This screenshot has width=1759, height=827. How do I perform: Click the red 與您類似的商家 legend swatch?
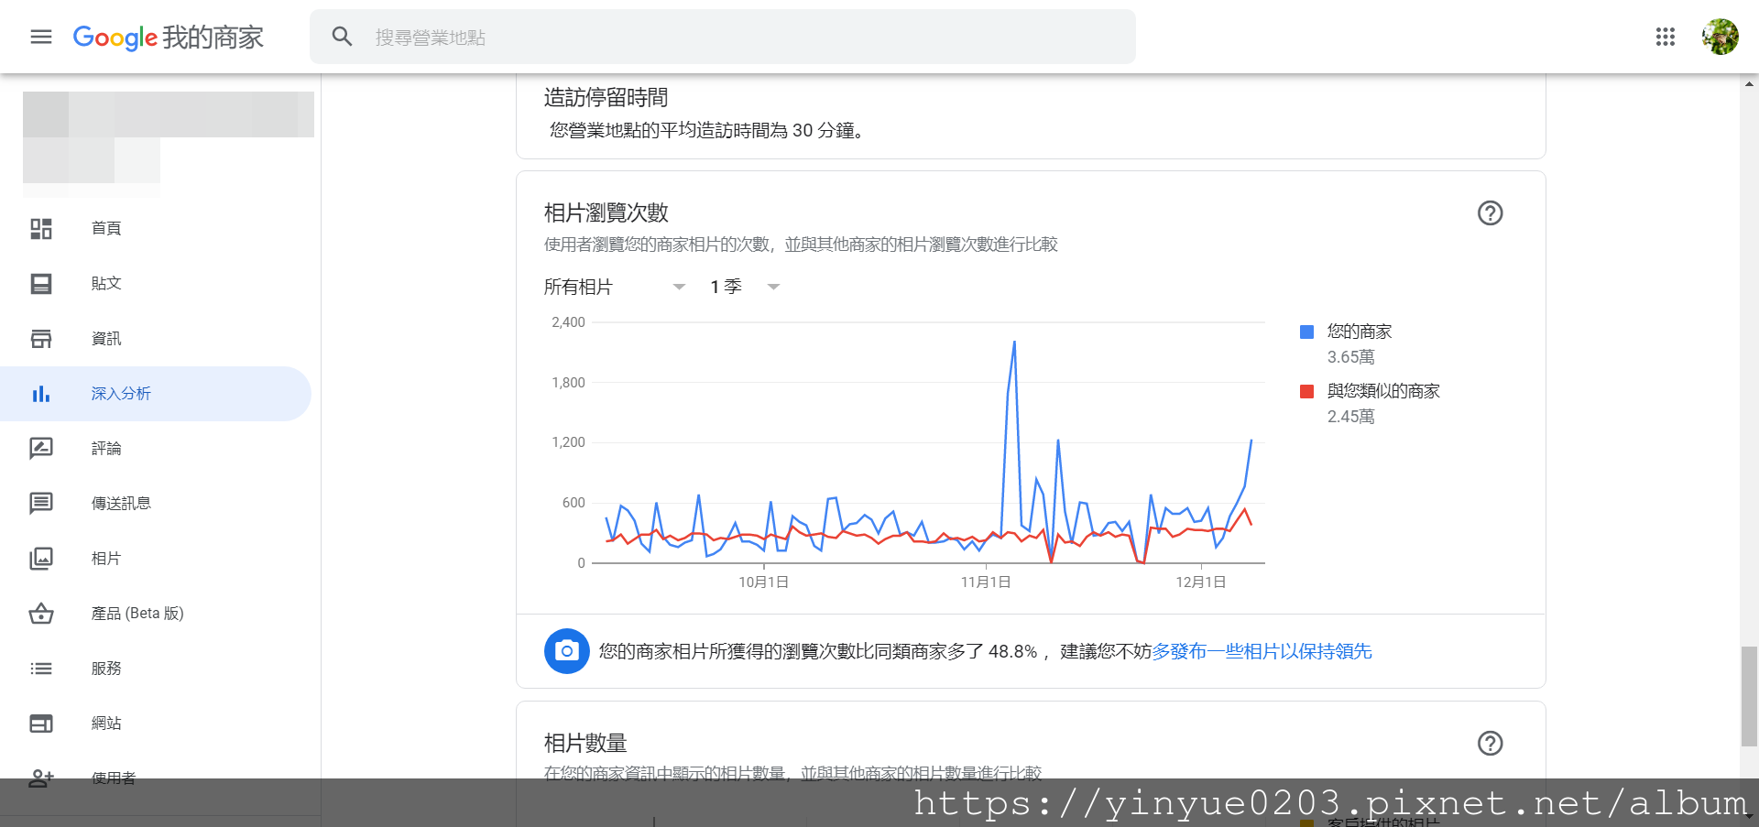pyautogui.click(x=1307, y=391)
